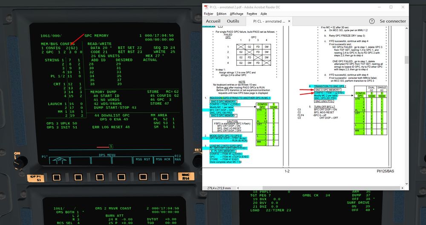Click BURN ATT on the lower display
Viewport: 426px width, 225px height.
click(114, 216)
